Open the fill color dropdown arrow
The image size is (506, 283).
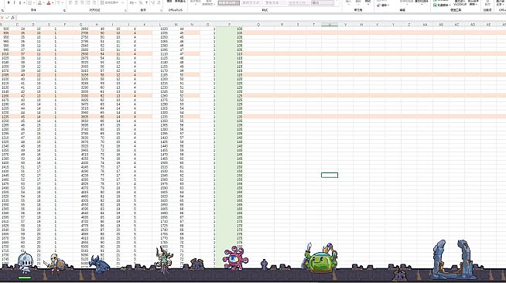point(43,3)
